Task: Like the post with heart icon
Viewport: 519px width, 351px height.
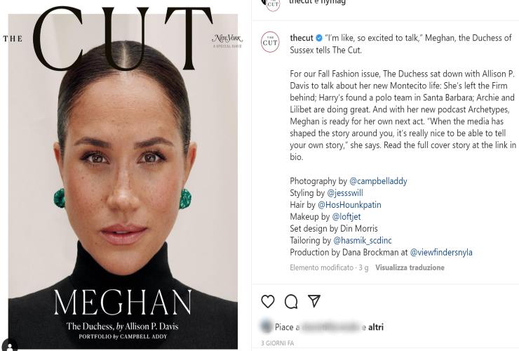Action: (268, 301)
